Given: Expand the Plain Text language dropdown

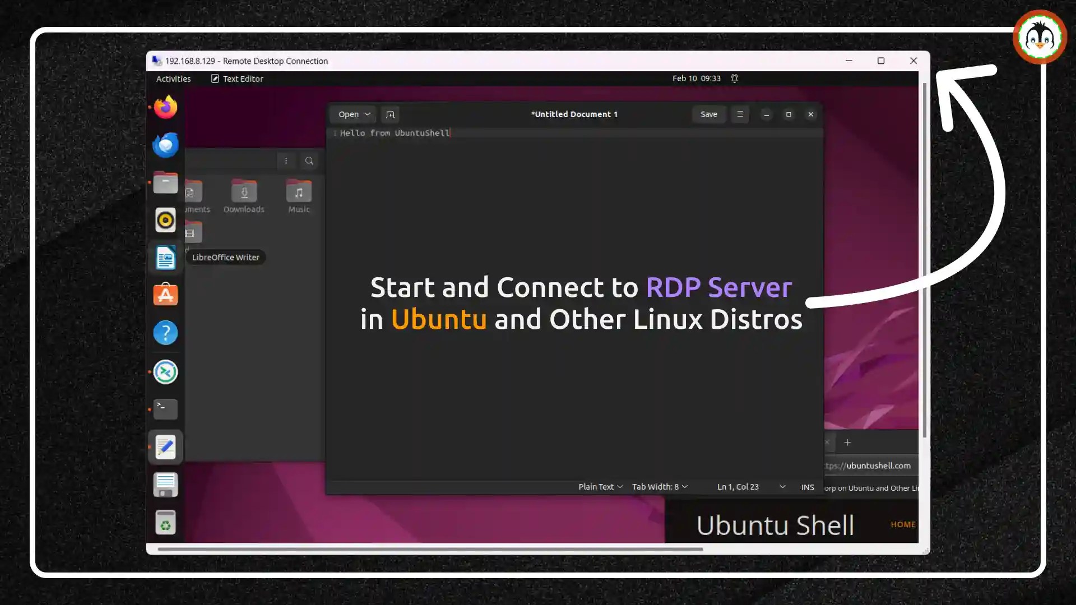Looking at the screenshot, I should pos(600,487).
